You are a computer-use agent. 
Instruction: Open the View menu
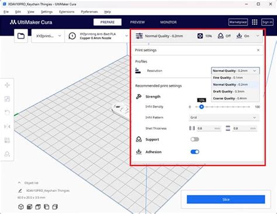coord(30,12)
